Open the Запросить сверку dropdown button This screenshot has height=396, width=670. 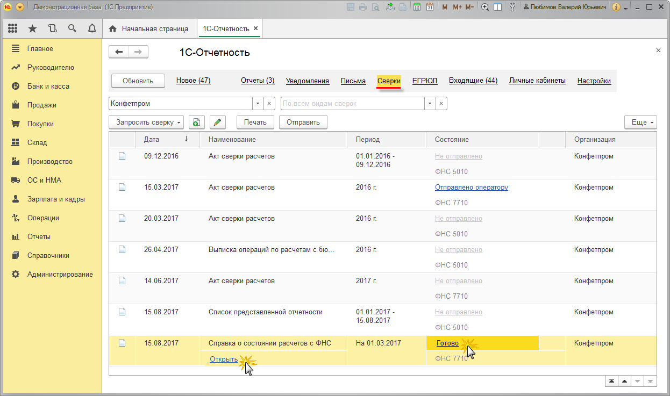pos(146,123)
